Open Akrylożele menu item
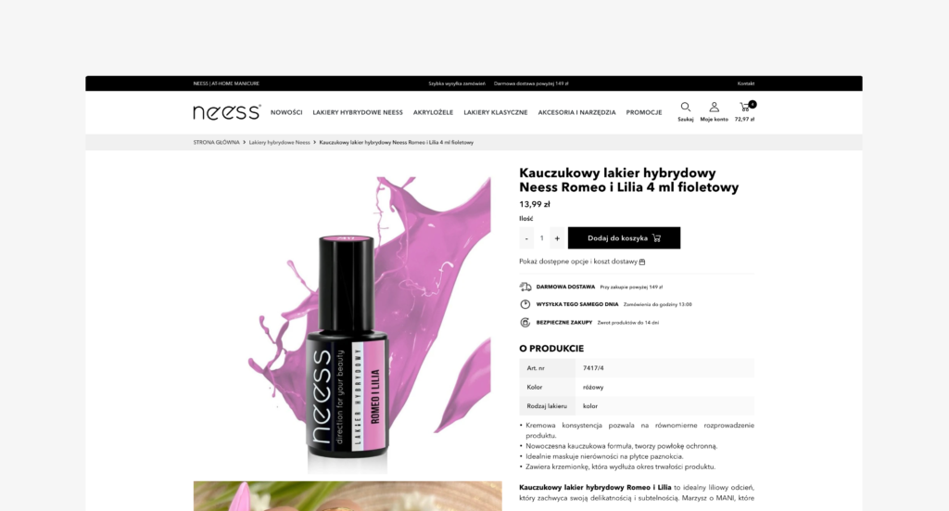 434,112
